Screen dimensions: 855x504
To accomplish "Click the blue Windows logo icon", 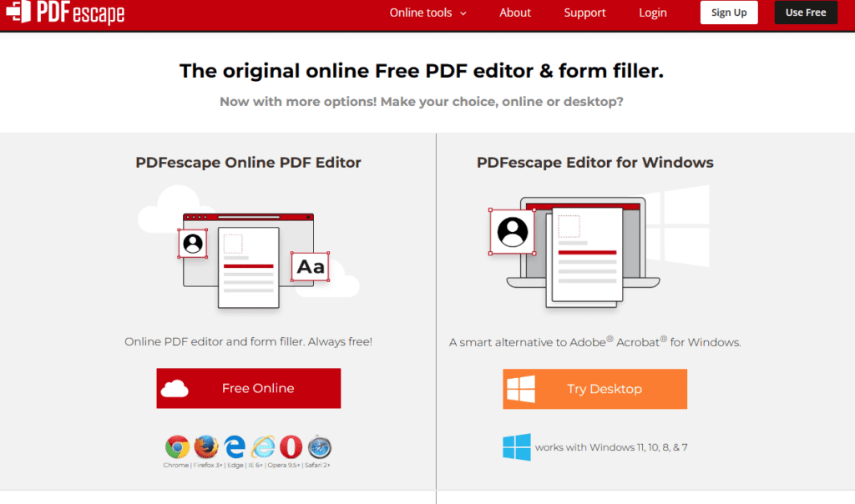I will pos(516,447).
